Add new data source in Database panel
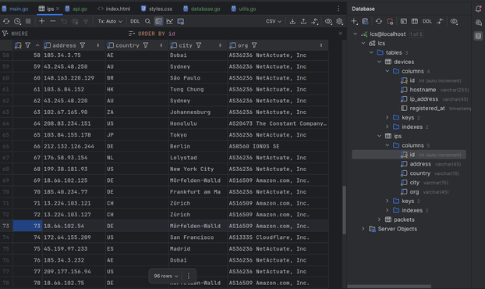Viewport: 485px width, 289px height. point(354,21)
